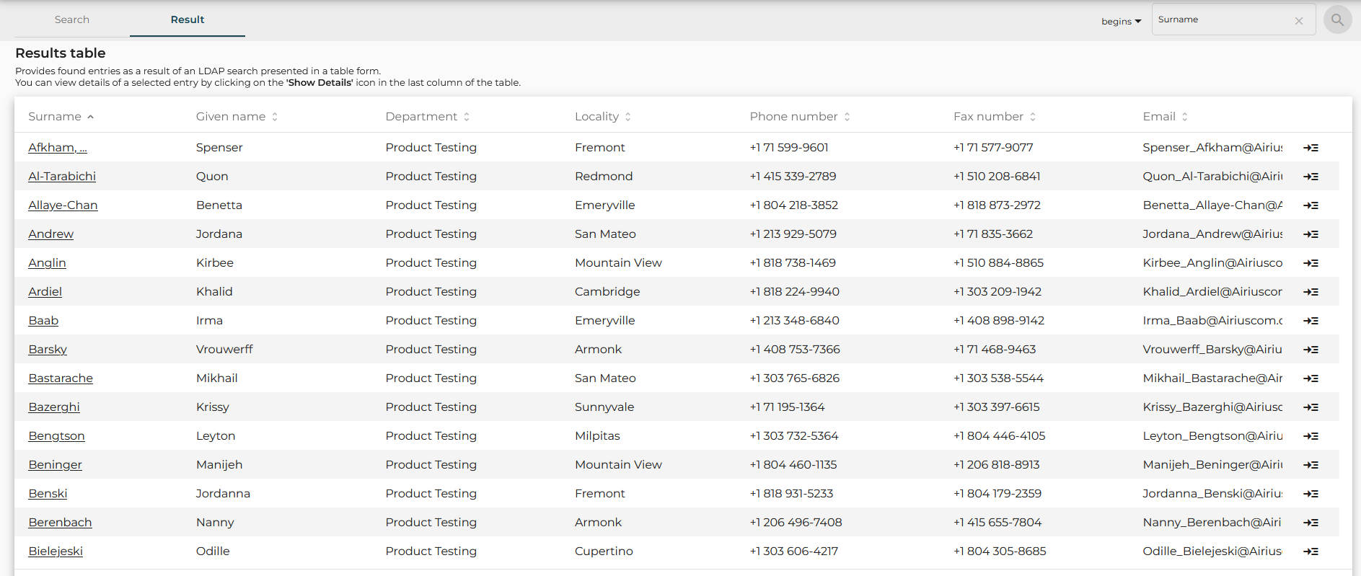Show details for Beninger row
Image resolution: width=1361 pixels, height=576 pixels.
[x=1311, y=465]
